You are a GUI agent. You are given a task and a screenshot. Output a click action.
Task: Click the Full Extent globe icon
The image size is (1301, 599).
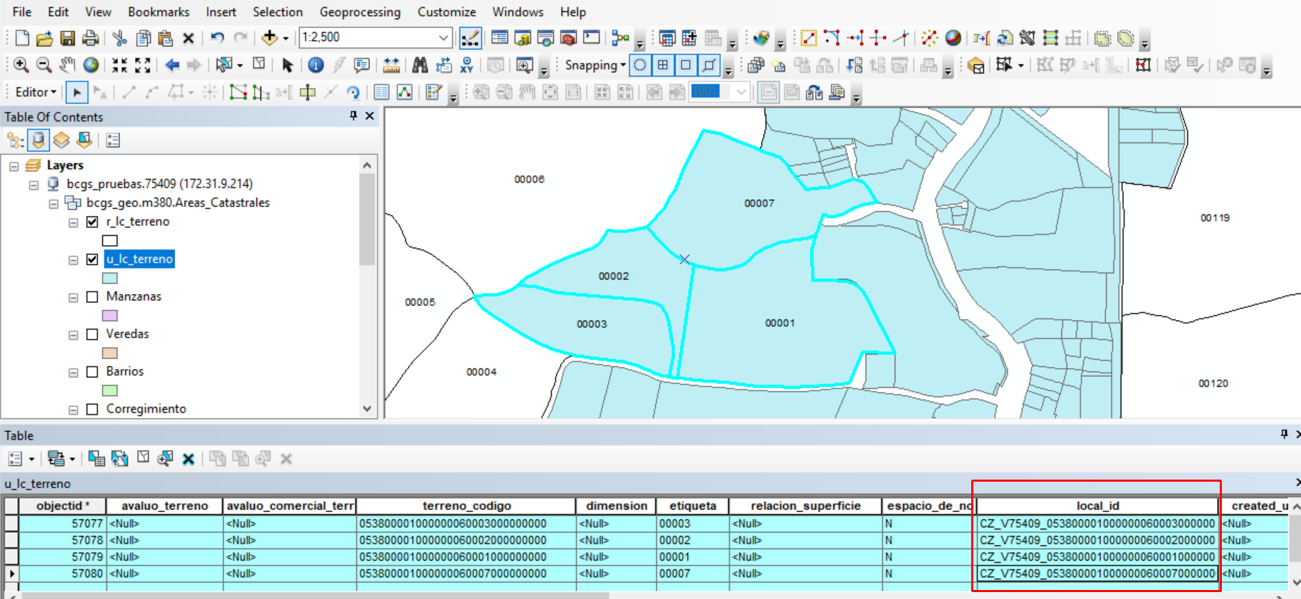pos(91,65)
